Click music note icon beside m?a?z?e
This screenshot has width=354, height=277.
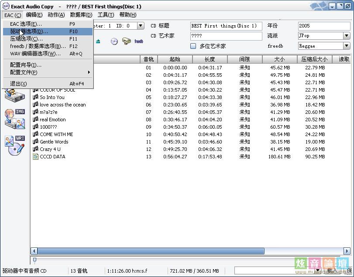click(x=35, y=112)
